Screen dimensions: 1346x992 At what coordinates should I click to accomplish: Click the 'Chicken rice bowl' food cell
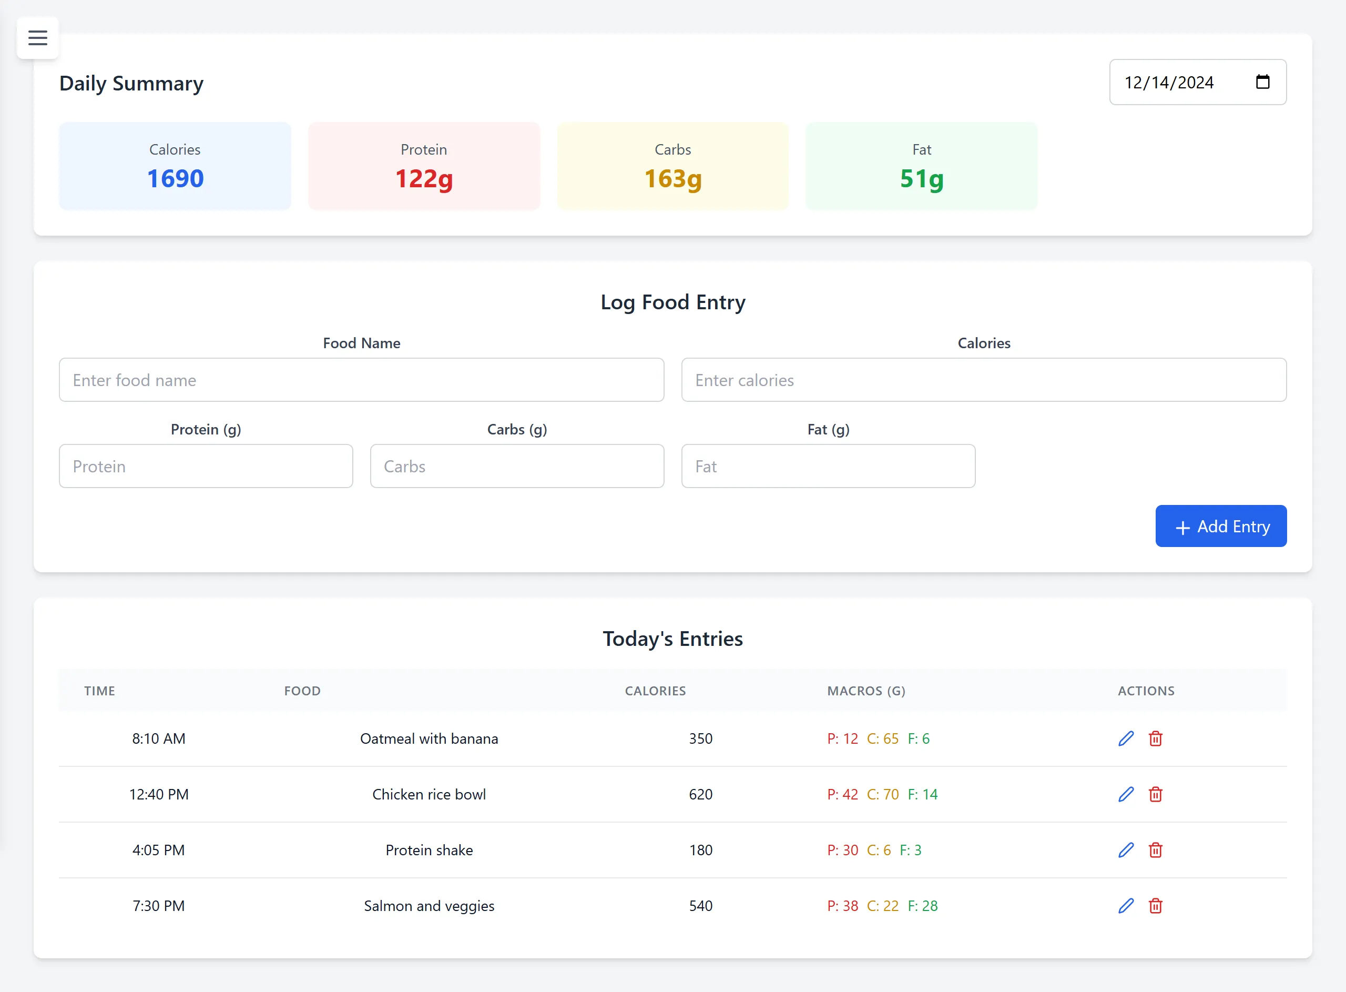tap(429, 794)
